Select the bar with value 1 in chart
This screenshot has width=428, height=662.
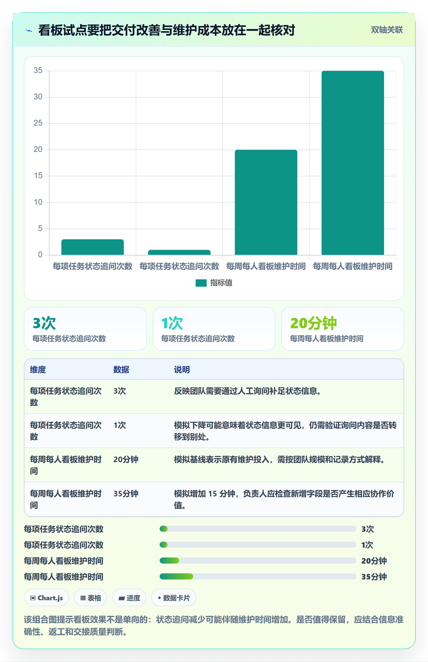pyautogui.click(x=179, y=252)
